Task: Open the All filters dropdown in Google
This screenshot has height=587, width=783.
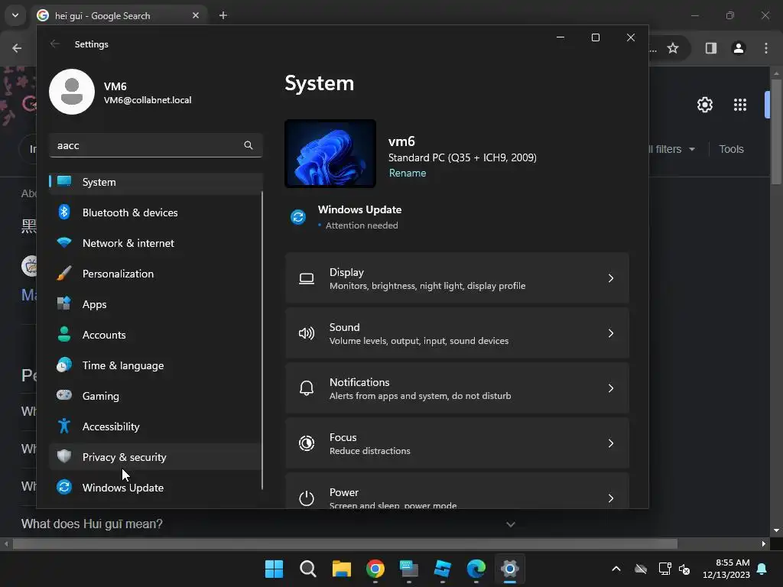Action: 671,149
